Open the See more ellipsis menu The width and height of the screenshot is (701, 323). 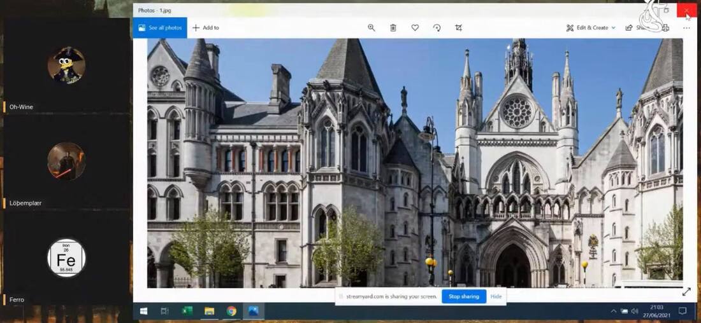(x=686, y=28)
